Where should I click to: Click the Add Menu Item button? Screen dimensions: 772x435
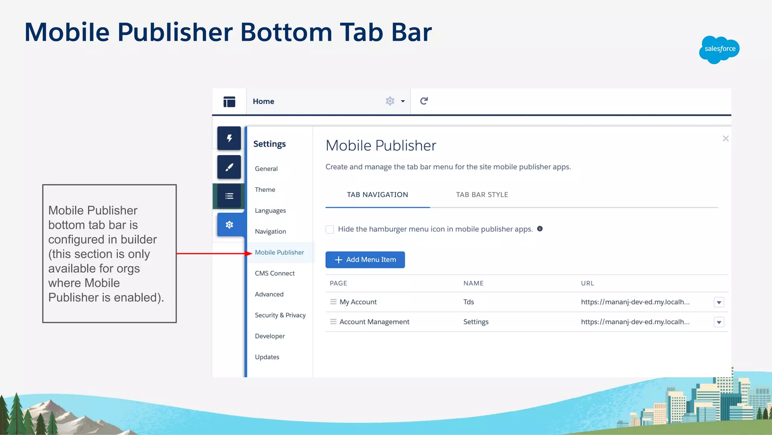(x=365, y=260)
